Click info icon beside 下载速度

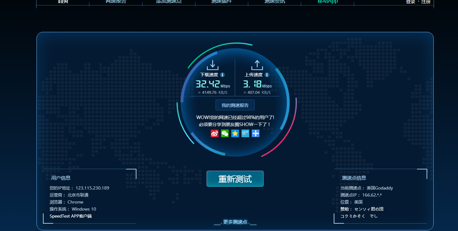coord(223,75)
